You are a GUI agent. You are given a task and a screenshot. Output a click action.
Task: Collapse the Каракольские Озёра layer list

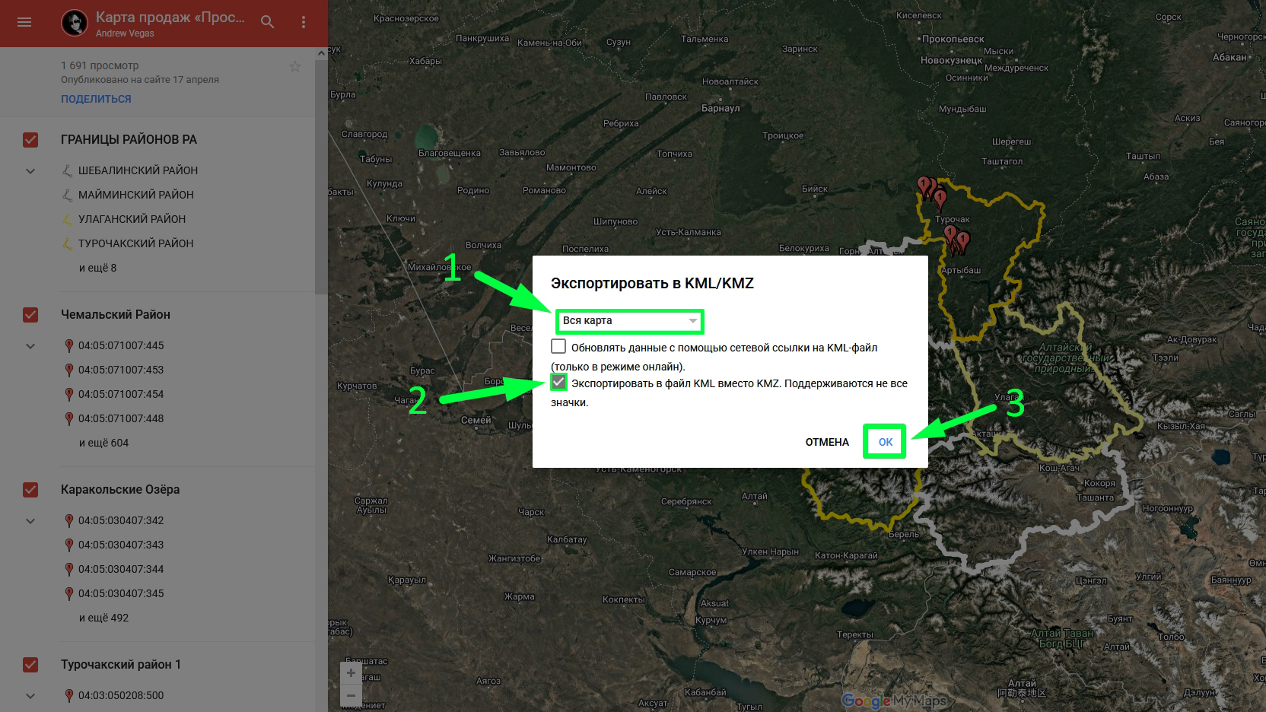[x=30, y=521]
